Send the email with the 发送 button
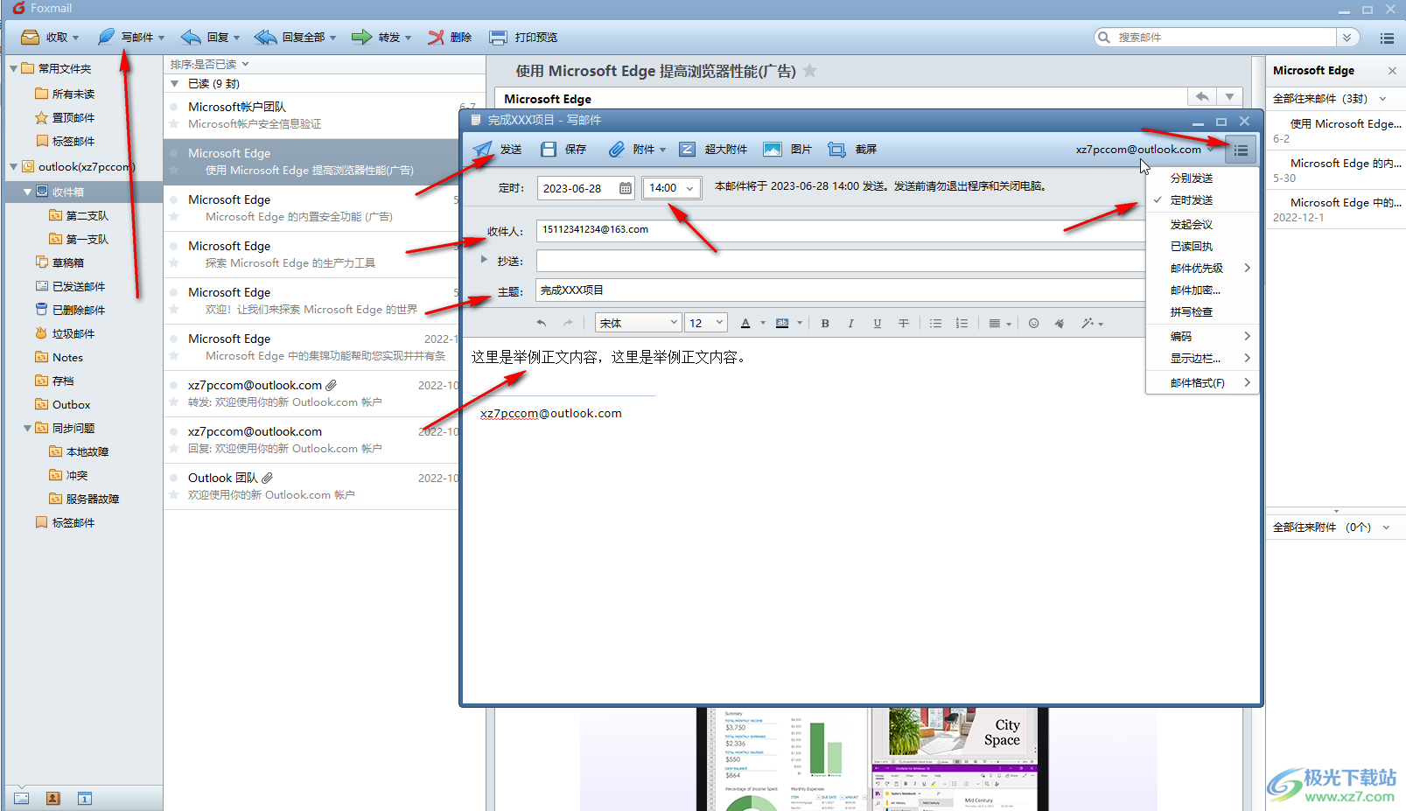The width and height of the screenshot is (1406, 811). pyautogui.click(x=497, y=150)
